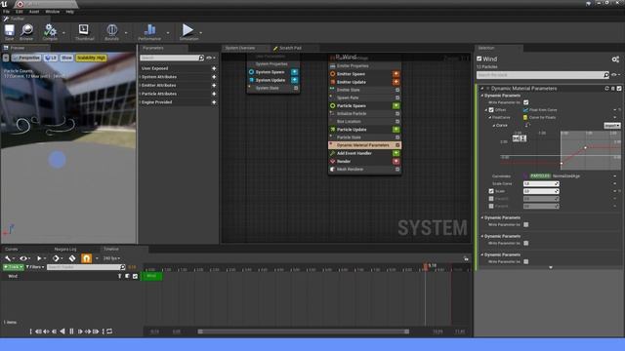Open the Asset menu
This screenshot has width=625, height=351.
tap(34, 12)
